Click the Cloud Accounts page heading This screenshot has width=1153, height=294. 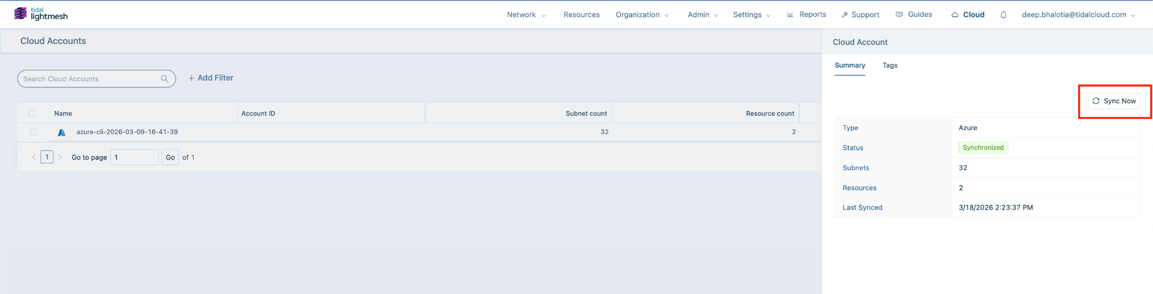coord(53,41)
